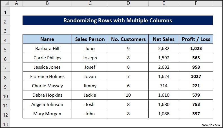Select the cell containing Barbara Hill

pyautogui.click(x=47, y=49)
